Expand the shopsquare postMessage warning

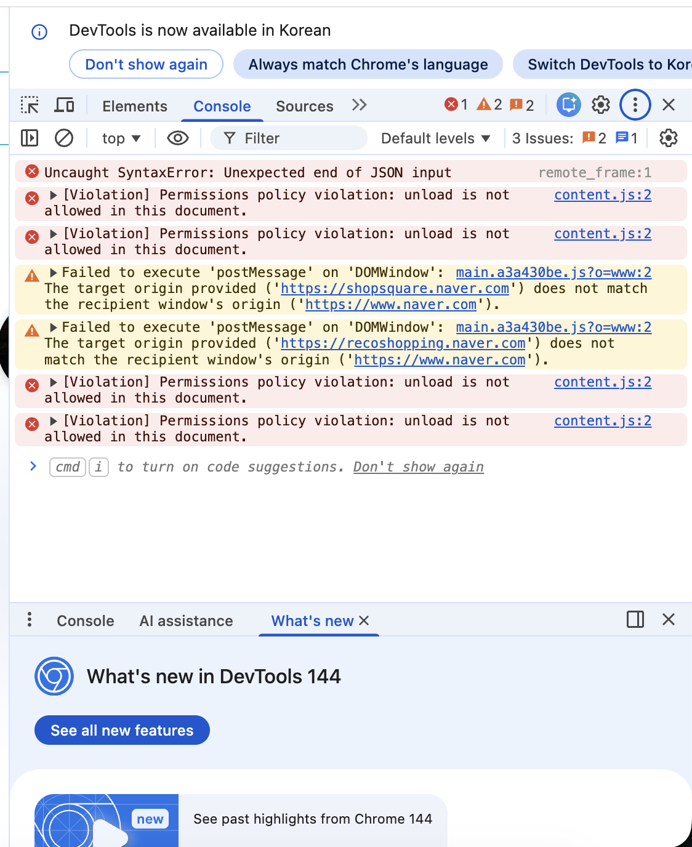tap(54, 273)
